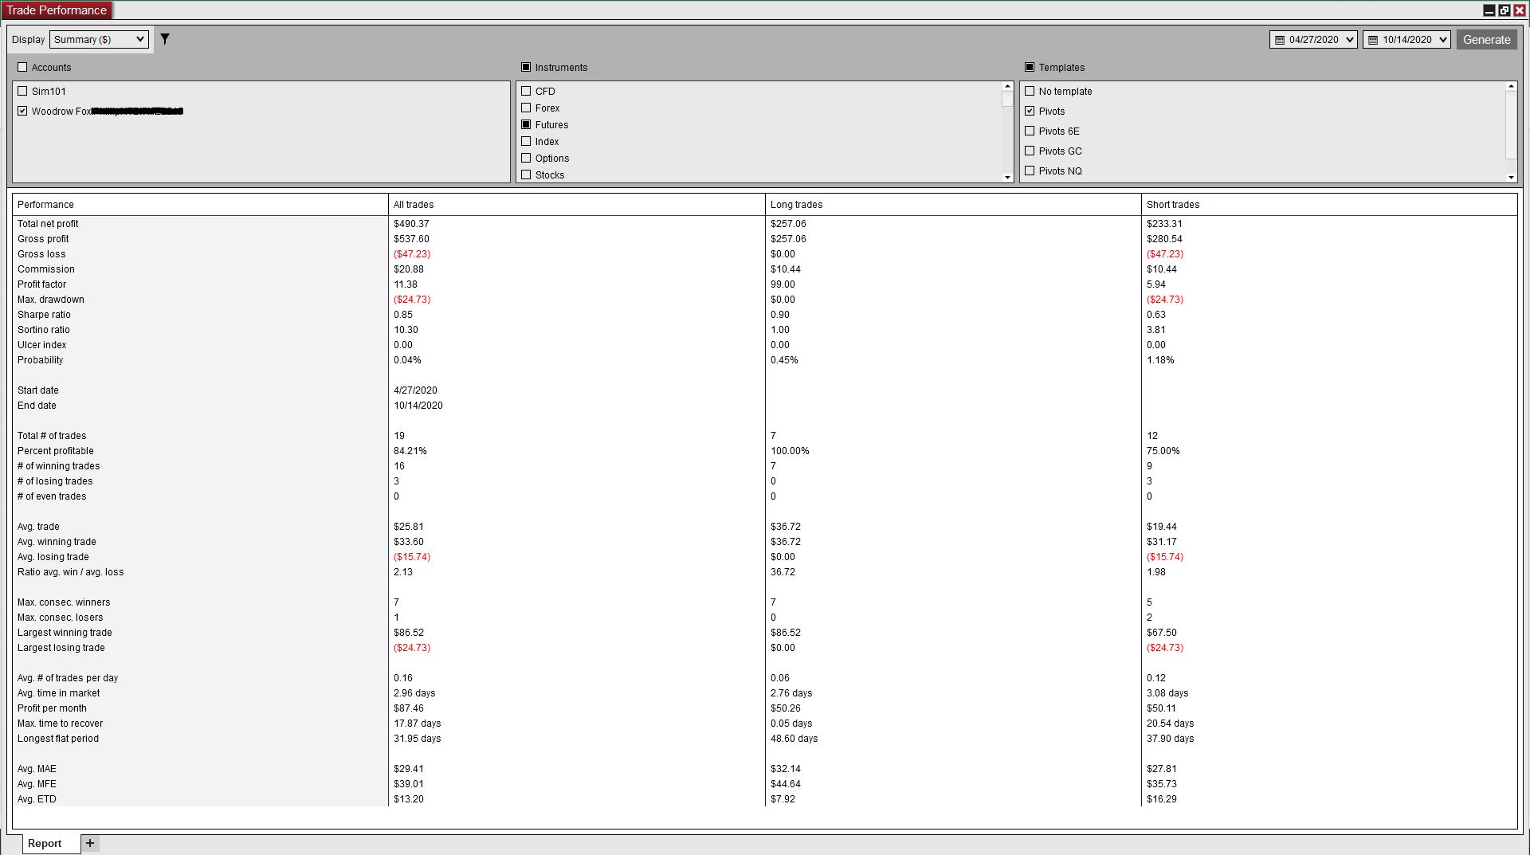Restore the Trade Performance window
Screen dimensions: 1530x855
(1504, 10)
